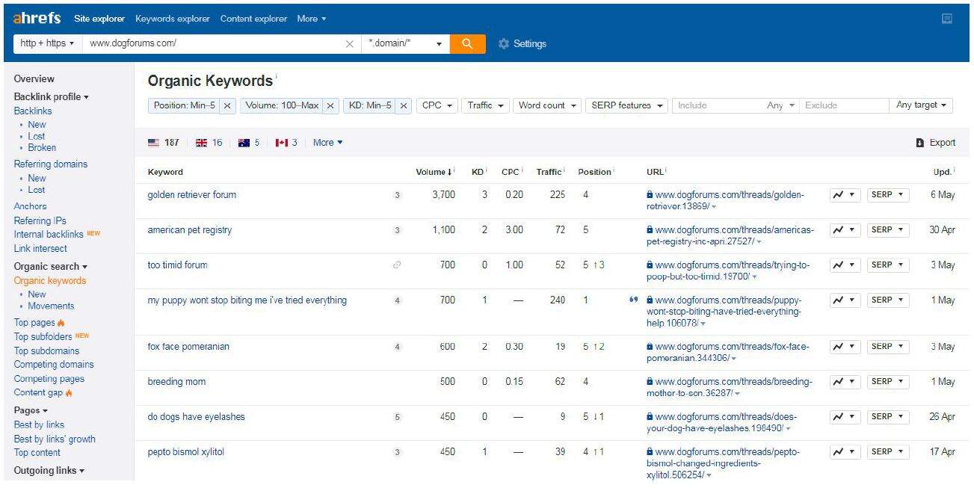Open Settings gear next to search
Screen dimensions: 974x488
(523, 44)
